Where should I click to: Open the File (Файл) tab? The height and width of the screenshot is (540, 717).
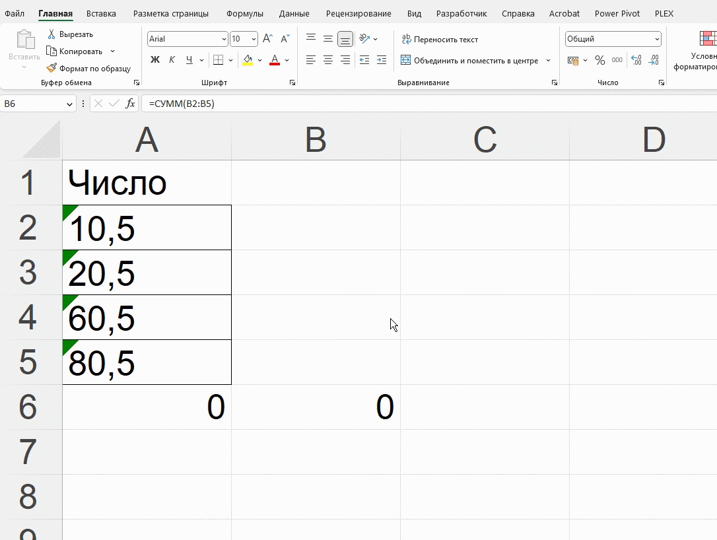[x=15, y=14]
